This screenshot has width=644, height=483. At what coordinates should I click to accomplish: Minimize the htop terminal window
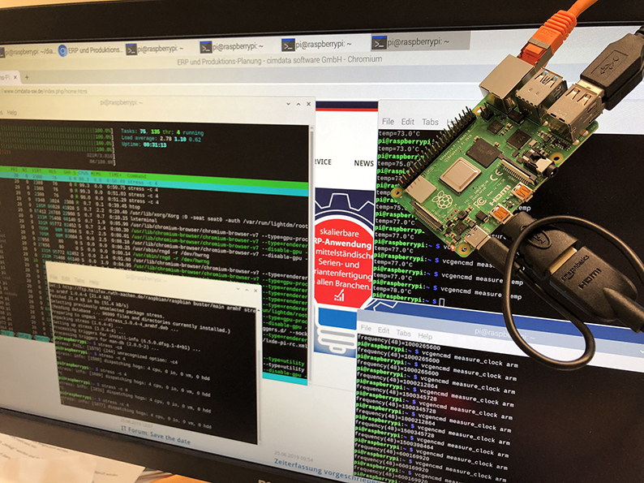[x=288, y=105]
